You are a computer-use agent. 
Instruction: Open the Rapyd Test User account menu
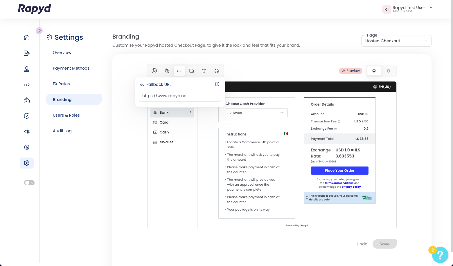(x=408, y=9)
